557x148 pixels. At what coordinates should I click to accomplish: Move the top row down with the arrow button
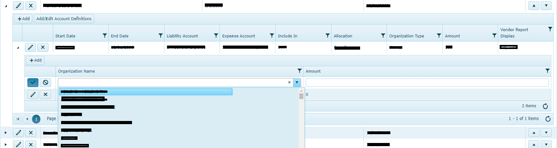pyautogui.click(x=546, y=6)
